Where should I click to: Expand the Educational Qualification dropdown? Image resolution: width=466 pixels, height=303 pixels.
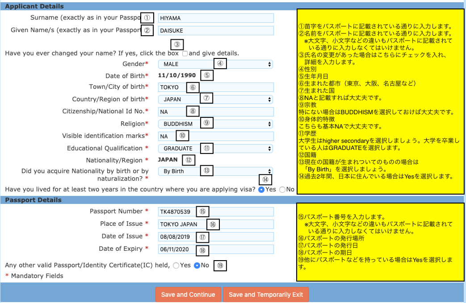coord(215,149)
